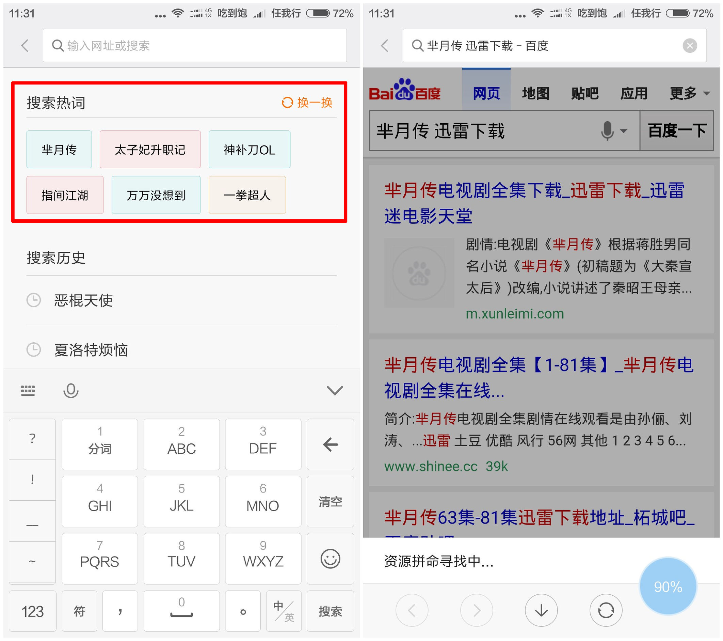
Task: Tap the Baidu logo
Action: click(x=405, y=90)
